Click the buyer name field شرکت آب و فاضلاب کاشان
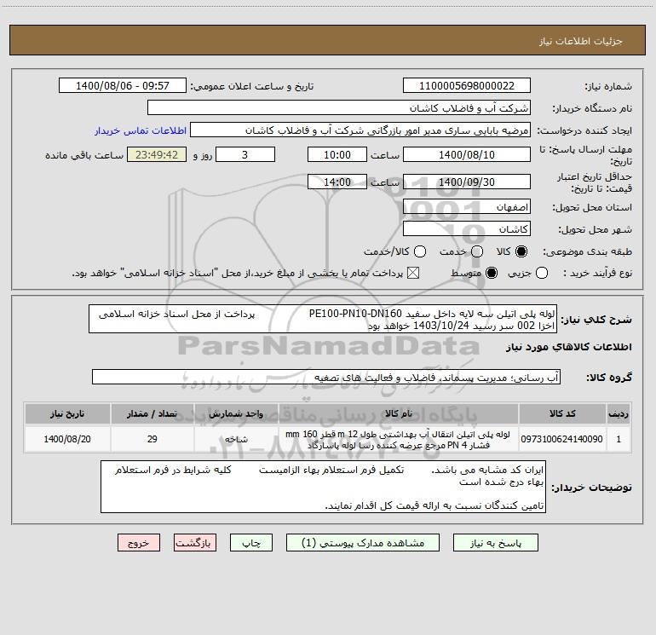 coord(339,108)
